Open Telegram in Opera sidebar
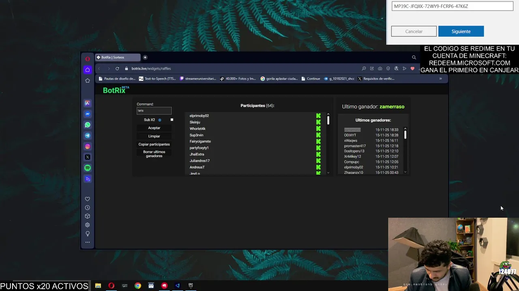Image resolution: width=519 pixels, height=291 pixels. pyautogui.click(x=87, y=136)
